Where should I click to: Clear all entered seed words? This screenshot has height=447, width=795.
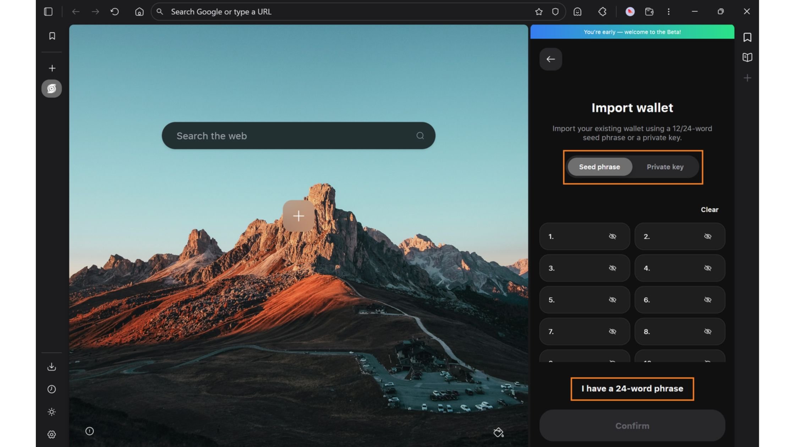coord(709,209)
